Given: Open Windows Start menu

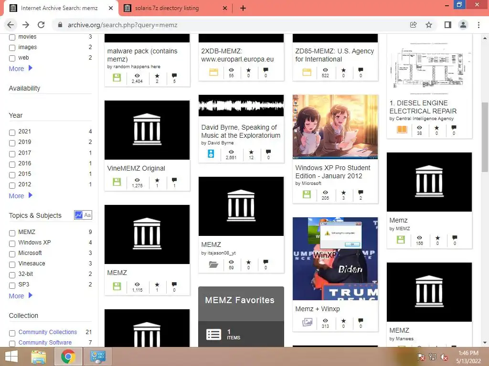Looking at the screenshot, I should (11, 356).
